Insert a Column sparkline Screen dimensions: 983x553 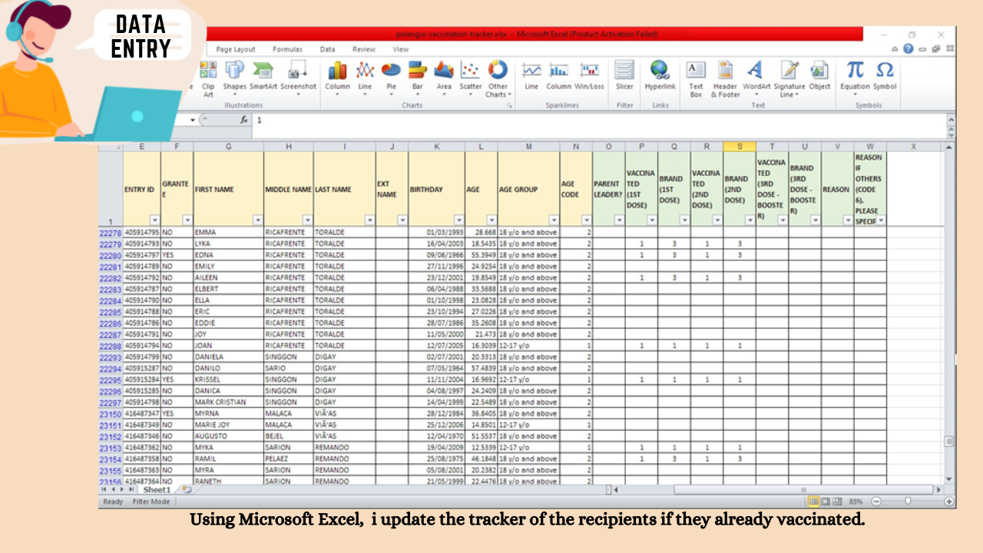[558, 76]
